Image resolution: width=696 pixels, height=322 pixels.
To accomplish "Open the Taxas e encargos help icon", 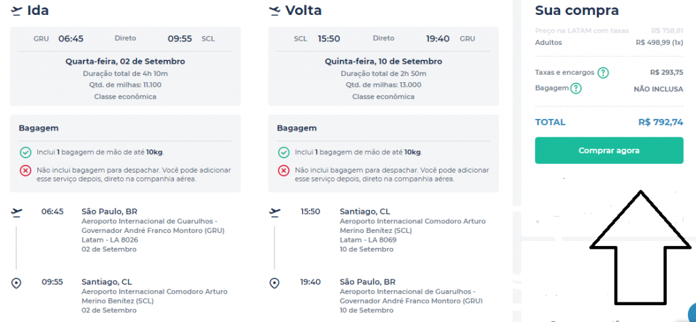I will (602, 73).
